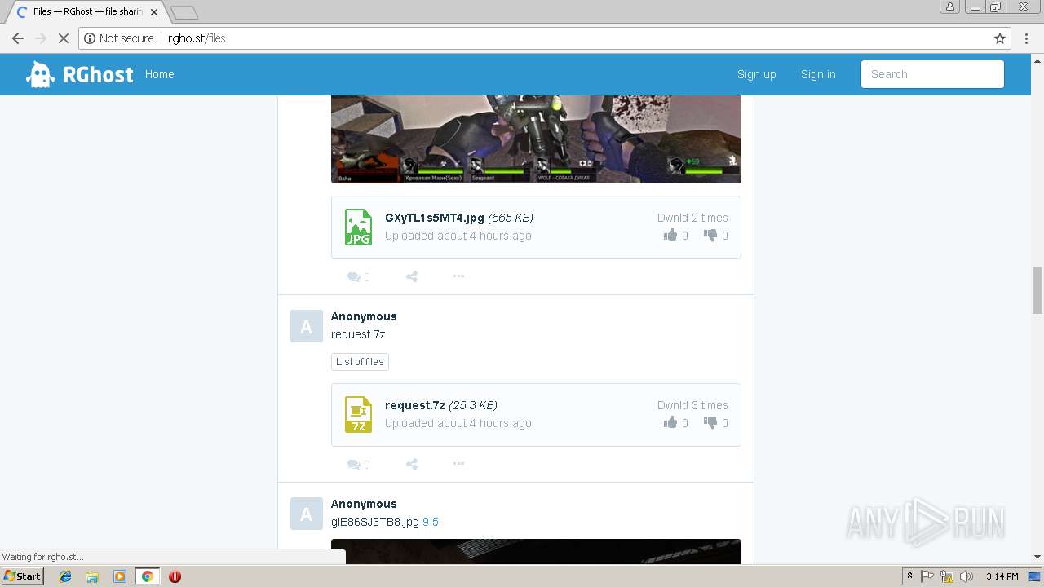Focus the Search input field
Screen dimensions: 1044x587
coord(932,74)
